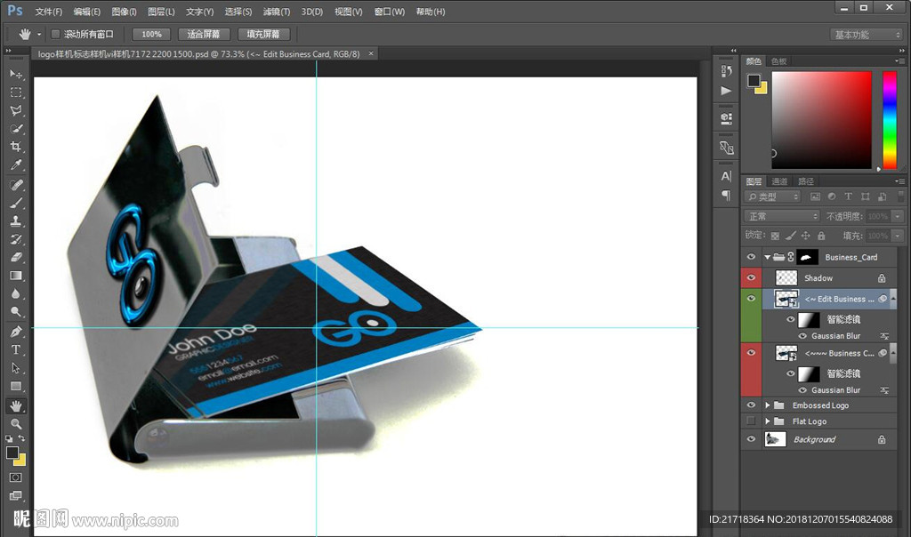Hide the Background layer
This screenshot has height=537, width=911.
pos(751,439)
